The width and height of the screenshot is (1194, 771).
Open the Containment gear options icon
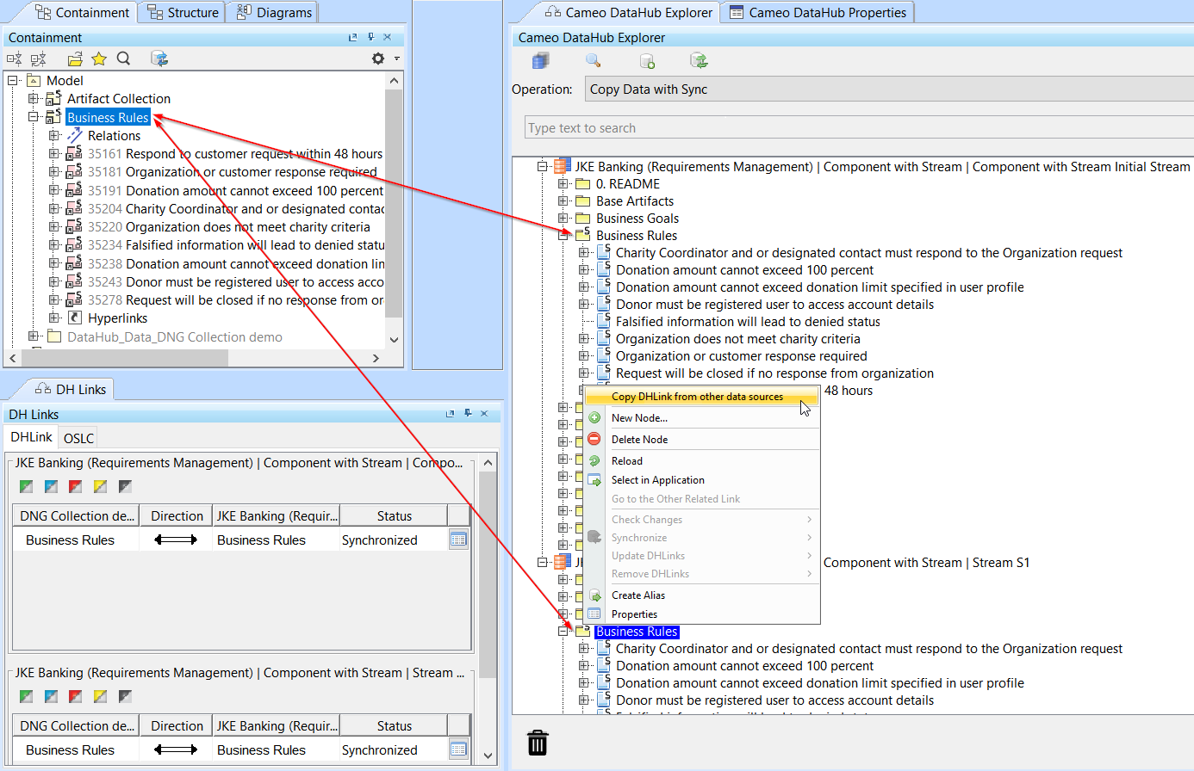click(x=378, y=59)
